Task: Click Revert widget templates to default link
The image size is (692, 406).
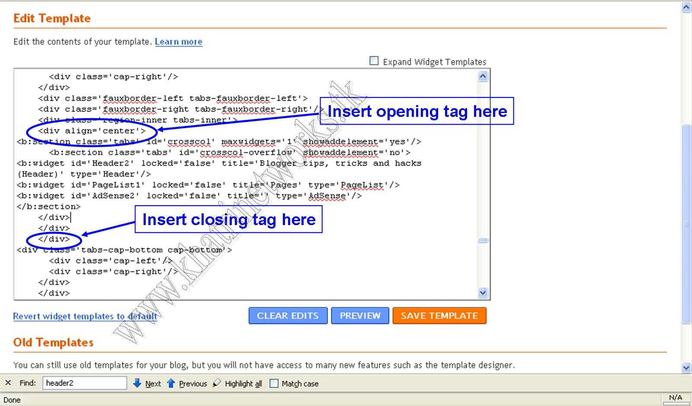Action: click(x=85, y=316)
